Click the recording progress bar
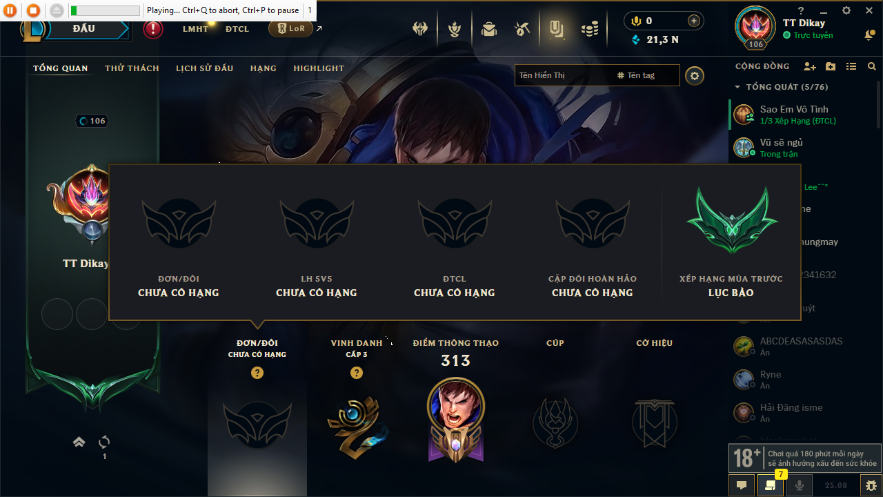 tap(106, 11)
